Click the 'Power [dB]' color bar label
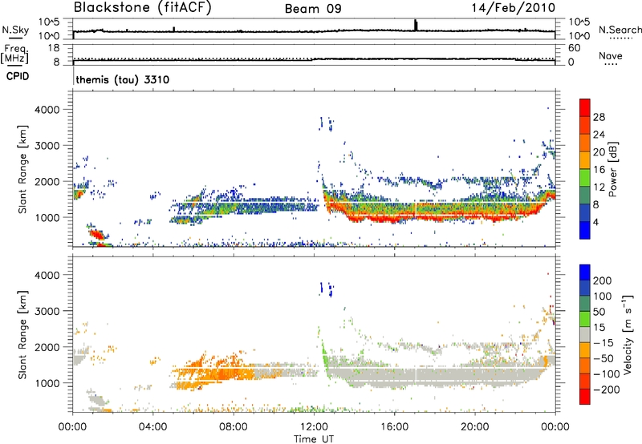The image size is (642, 444). click(613, 169)
